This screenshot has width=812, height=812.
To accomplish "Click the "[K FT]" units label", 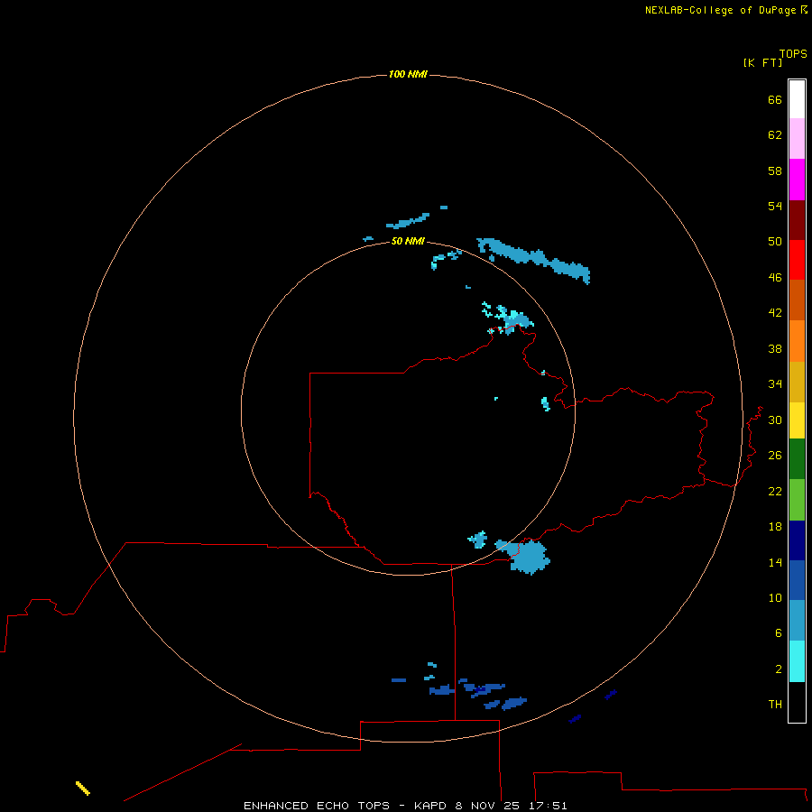I will (x=762, y=62).
